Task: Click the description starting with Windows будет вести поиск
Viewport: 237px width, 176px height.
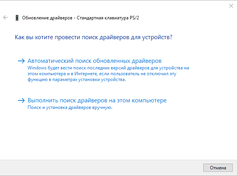Action: click(108, 67)
